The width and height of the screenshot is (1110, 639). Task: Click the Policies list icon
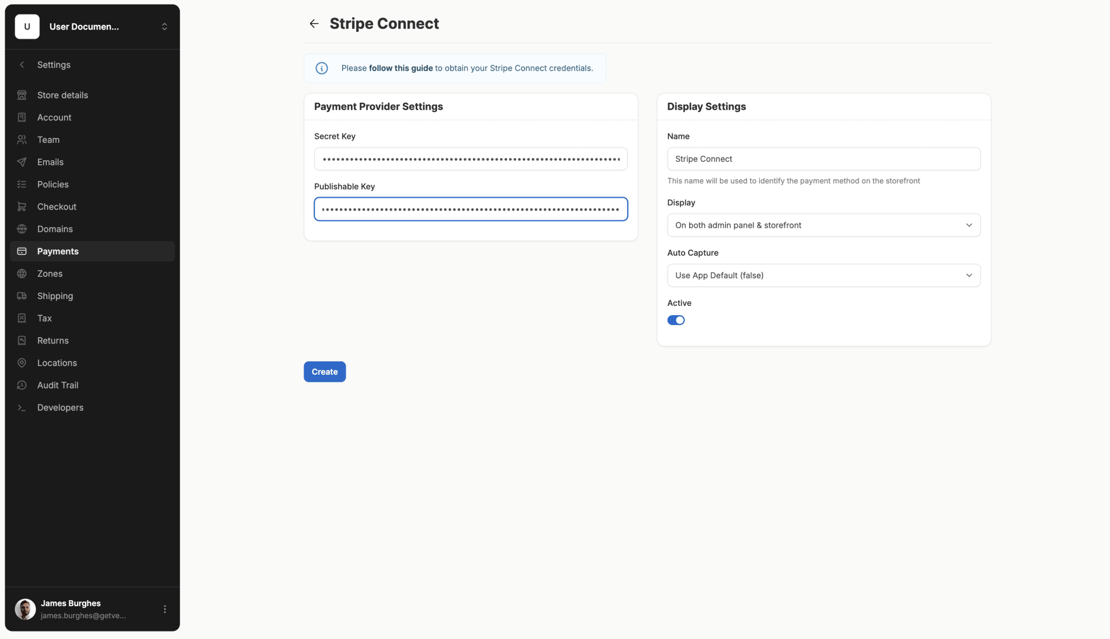tap(22, 184)
